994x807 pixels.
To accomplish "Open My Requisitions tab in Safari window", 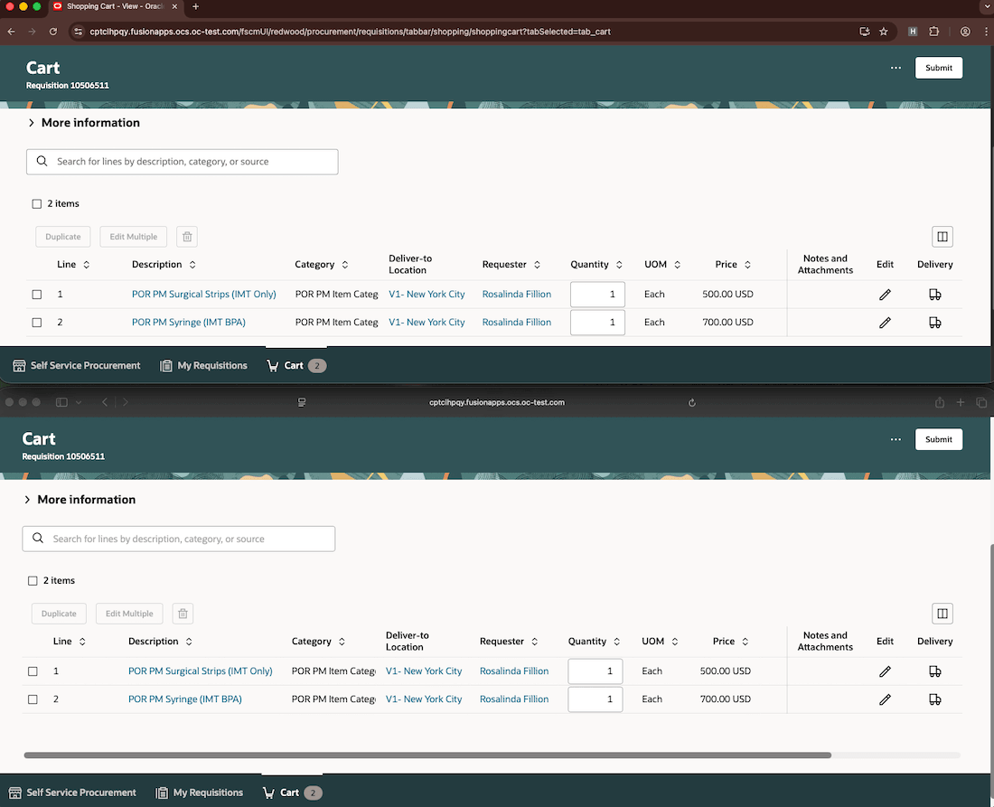I will tap(199, 793).
